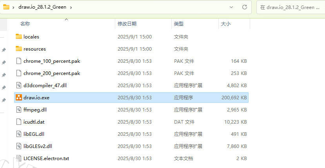Click the DAT 文件 type cell
Viewport: 325px width, 168px height.
pyautogui.click(x=184, y=122)
